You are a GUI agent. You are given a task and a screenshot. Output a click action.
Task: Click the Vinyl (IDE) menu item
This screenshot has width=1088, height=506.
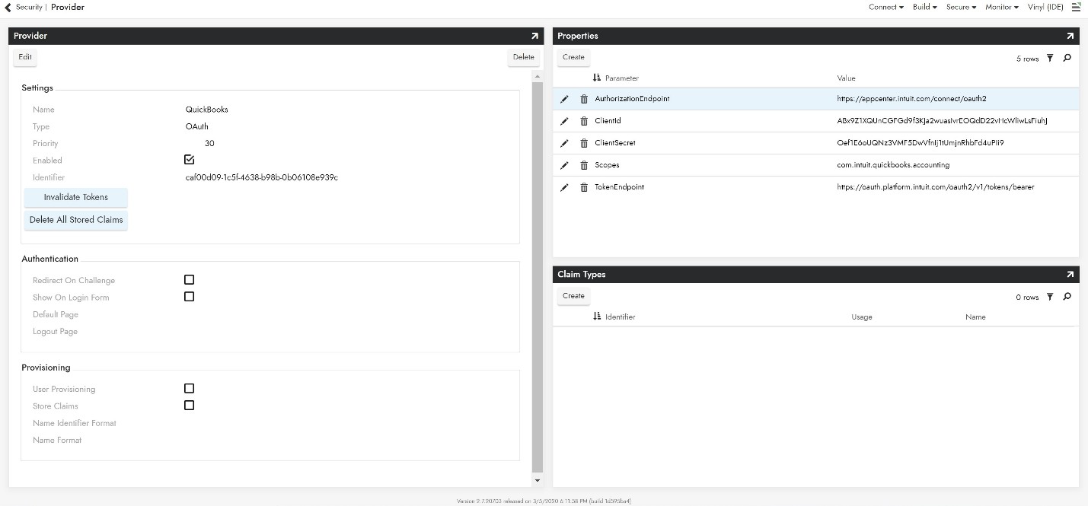(1045, 7)
